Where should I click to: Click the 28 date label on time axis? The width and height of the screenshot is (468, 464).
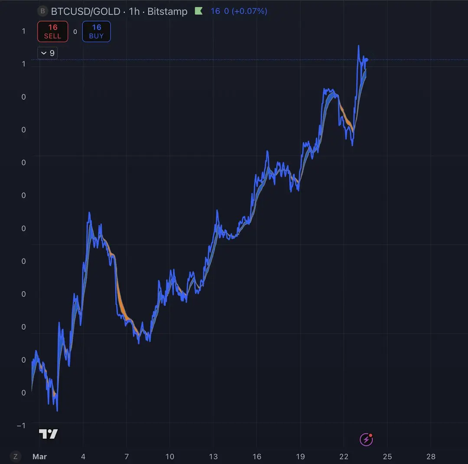[x=431, y=457]
